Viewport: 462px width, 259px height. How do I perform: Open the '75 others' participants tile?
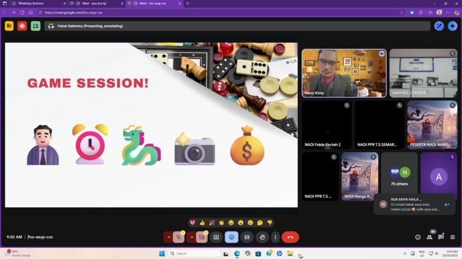[399, 176]
